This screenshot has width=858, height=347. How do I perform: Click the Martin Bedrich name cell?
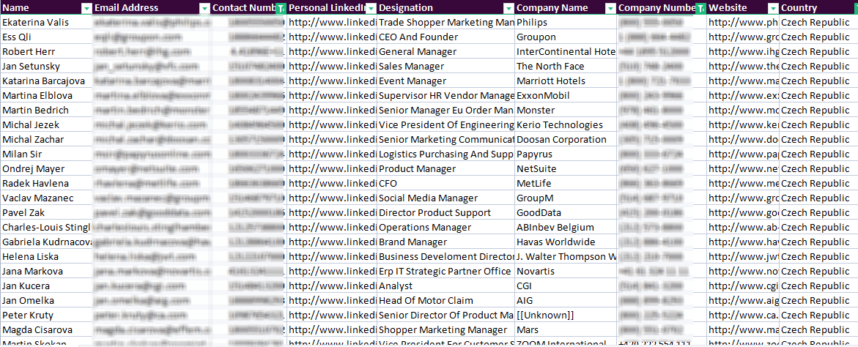click(x=46, y=111)
